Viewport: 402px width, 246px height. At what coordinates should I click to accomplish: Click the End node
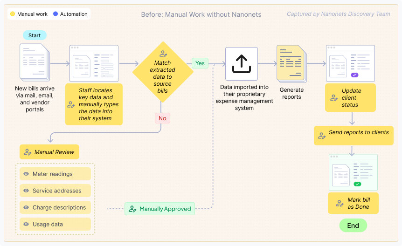click(x=353, y=225)
